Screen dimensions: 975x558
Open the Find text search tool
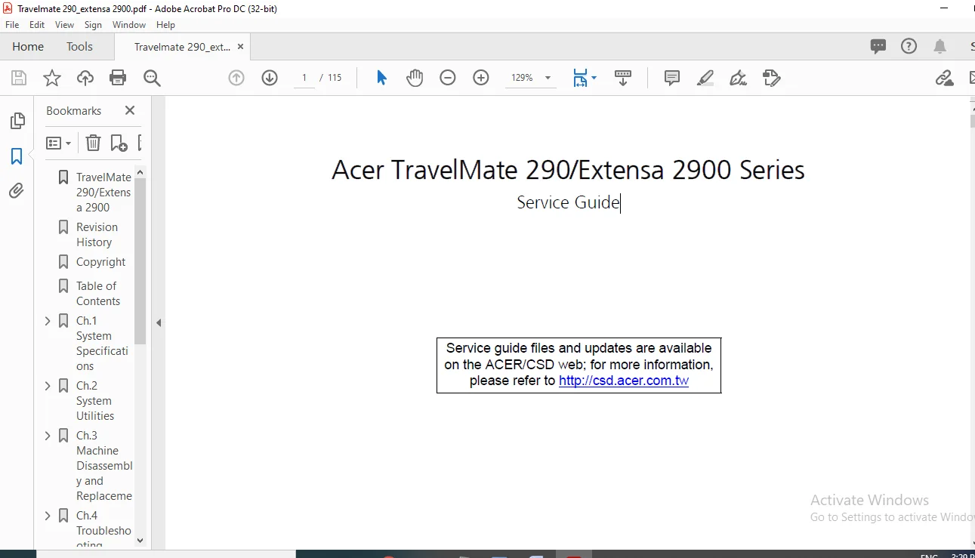click(x=152, y=78)
